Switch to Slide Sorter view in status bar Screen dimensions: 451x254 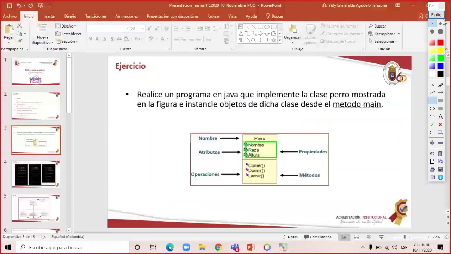(x=357, y=237)
